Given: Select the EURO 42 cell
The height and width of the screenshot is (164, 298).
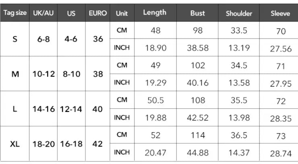Looking at the screenshot, I should (98, 144).
